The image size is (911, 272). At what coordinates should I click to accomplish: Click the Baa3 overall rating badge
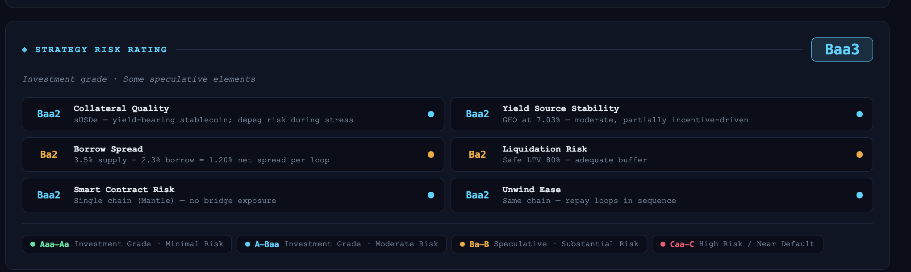(842, 49)
